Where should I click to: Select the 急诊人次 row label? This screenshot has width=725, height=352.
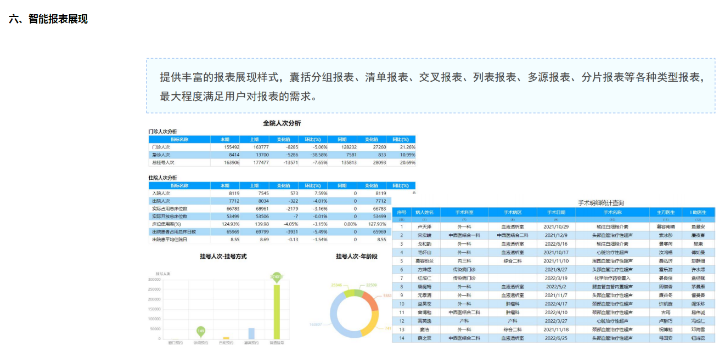click(162, 155)
